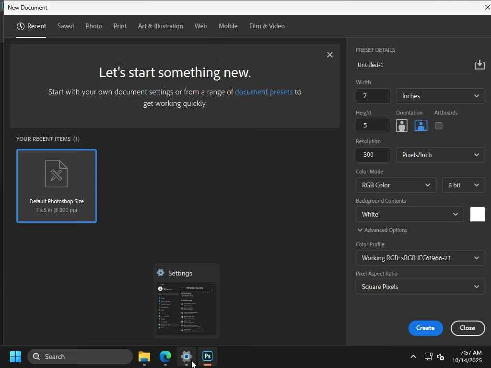
Task: Click the taskbar Search box
Action: tap(80, 356)
